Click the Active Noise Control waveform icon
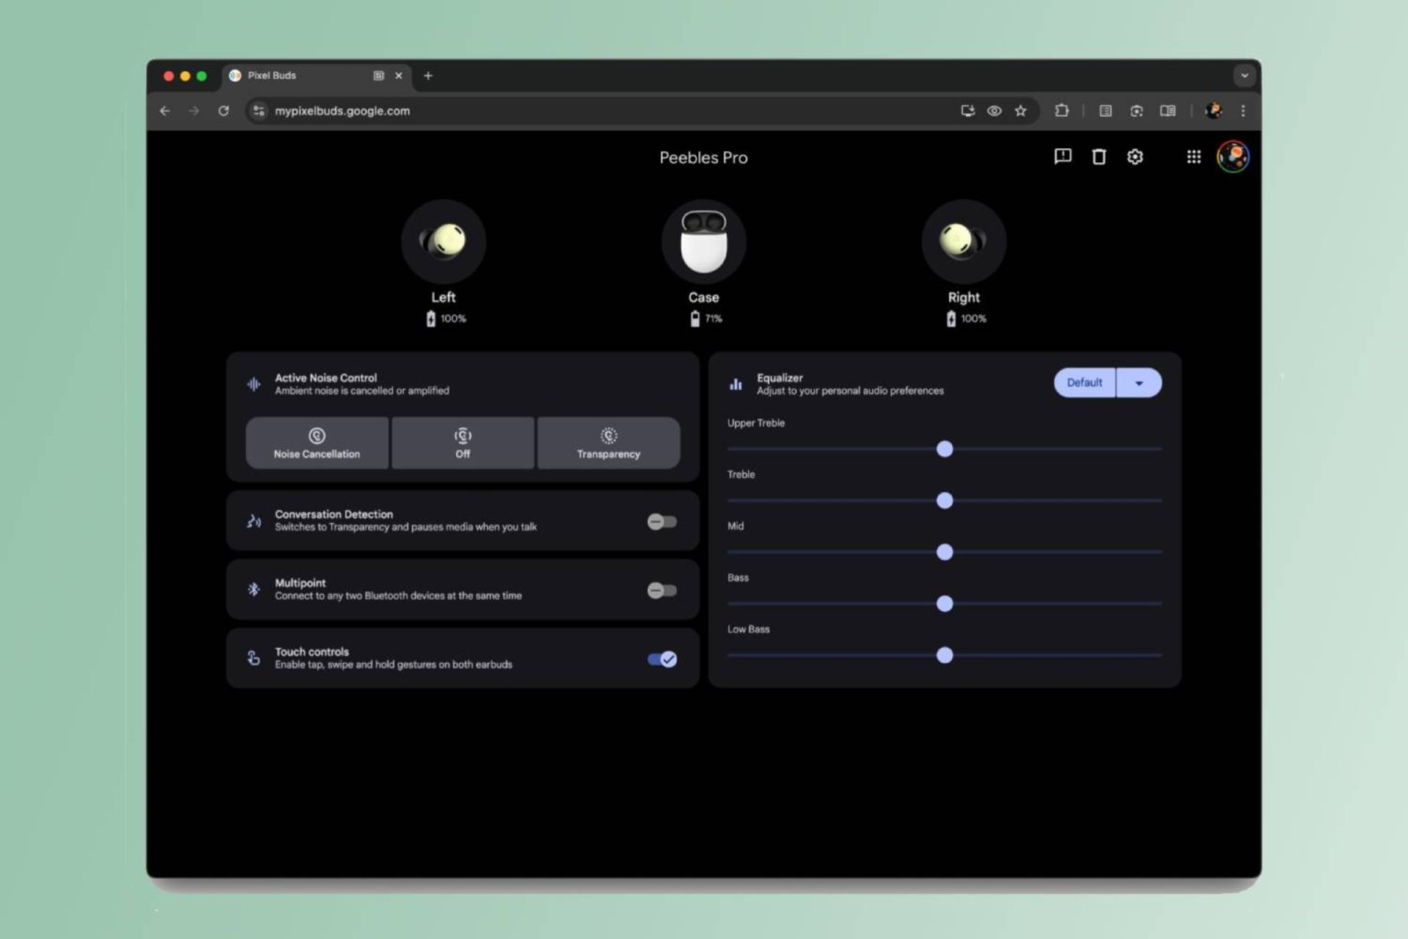This screenshot has height=939, width=1408. pyautogui.click(x=254, y=384)
